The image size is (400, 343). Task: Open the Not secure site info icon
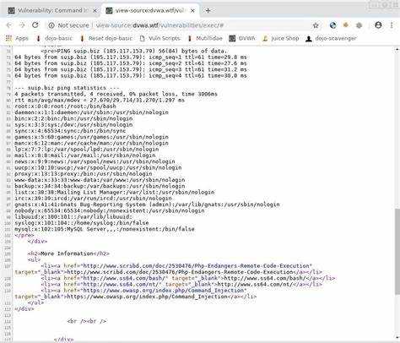pos(51,25)
